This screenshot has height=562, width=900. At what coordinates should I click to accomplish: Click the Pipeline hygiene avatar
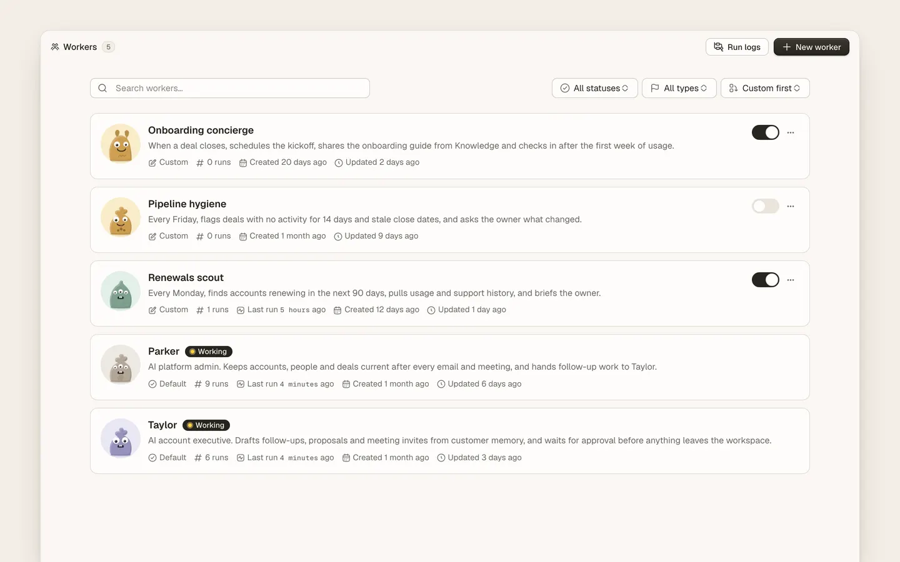(121, 217)
